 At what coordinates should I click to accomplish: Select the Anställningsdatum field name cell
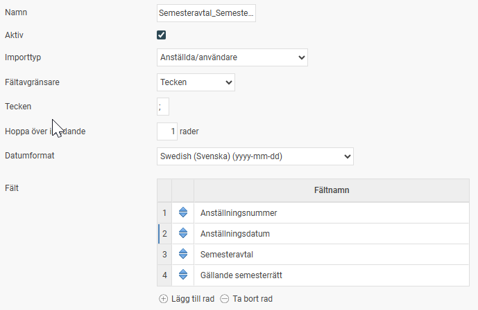(x=332, y=233)
